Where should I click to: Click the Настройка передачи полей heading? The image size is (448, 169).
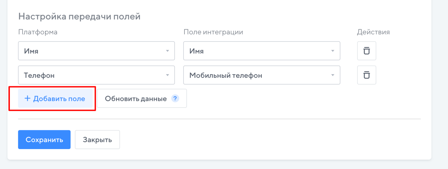pyautogui.click(x=79, y=16)
